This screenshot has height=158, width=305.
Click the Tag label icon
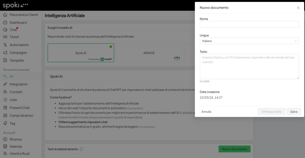[5, 123]
